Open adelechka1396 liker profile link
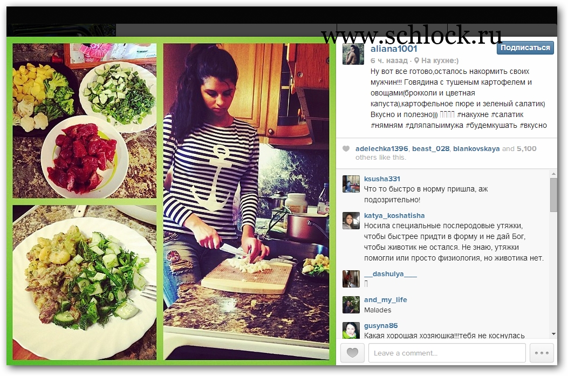The width and height of the screenshot is (568, 376). tap(381, 148)
